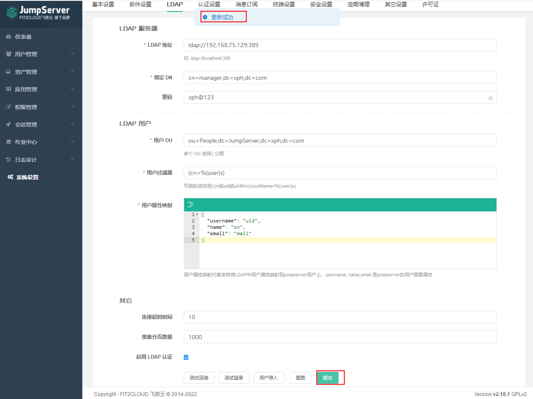Click the JumpServer logo

click(x=38, y=13)
